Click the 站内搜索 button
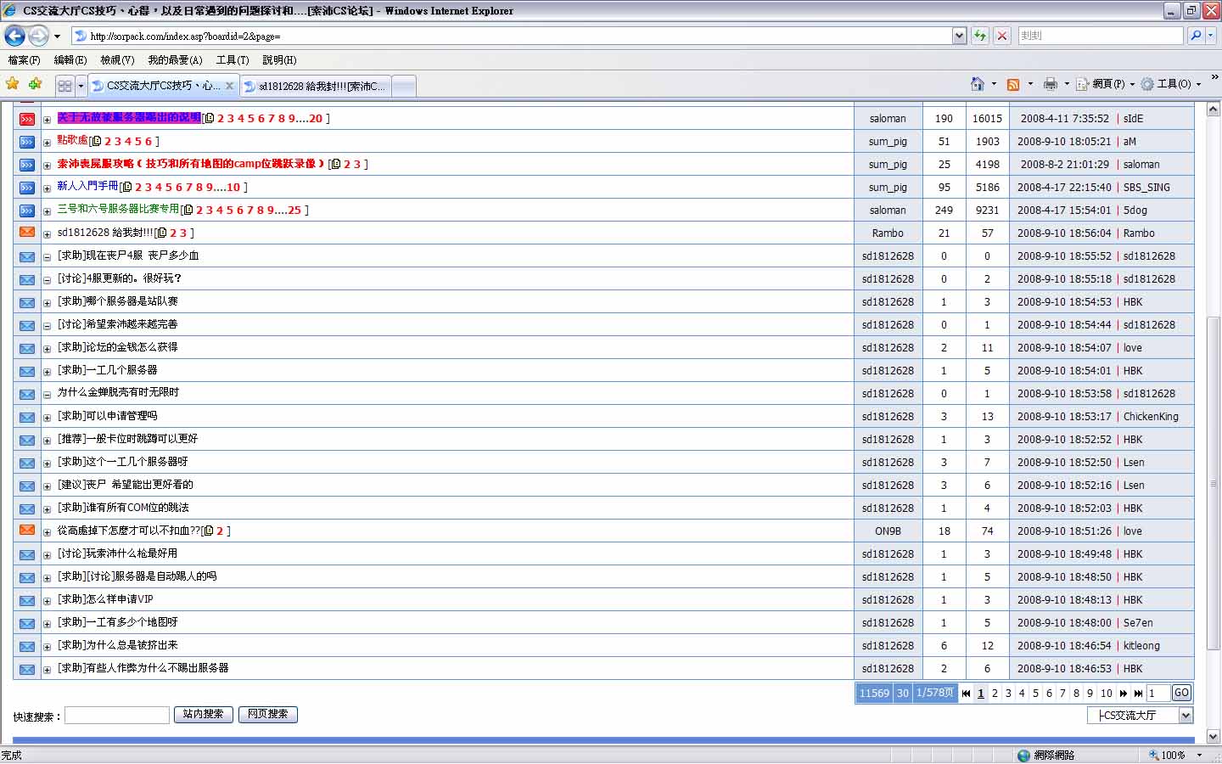The image size is (1222, 764). tap(203, 715)
